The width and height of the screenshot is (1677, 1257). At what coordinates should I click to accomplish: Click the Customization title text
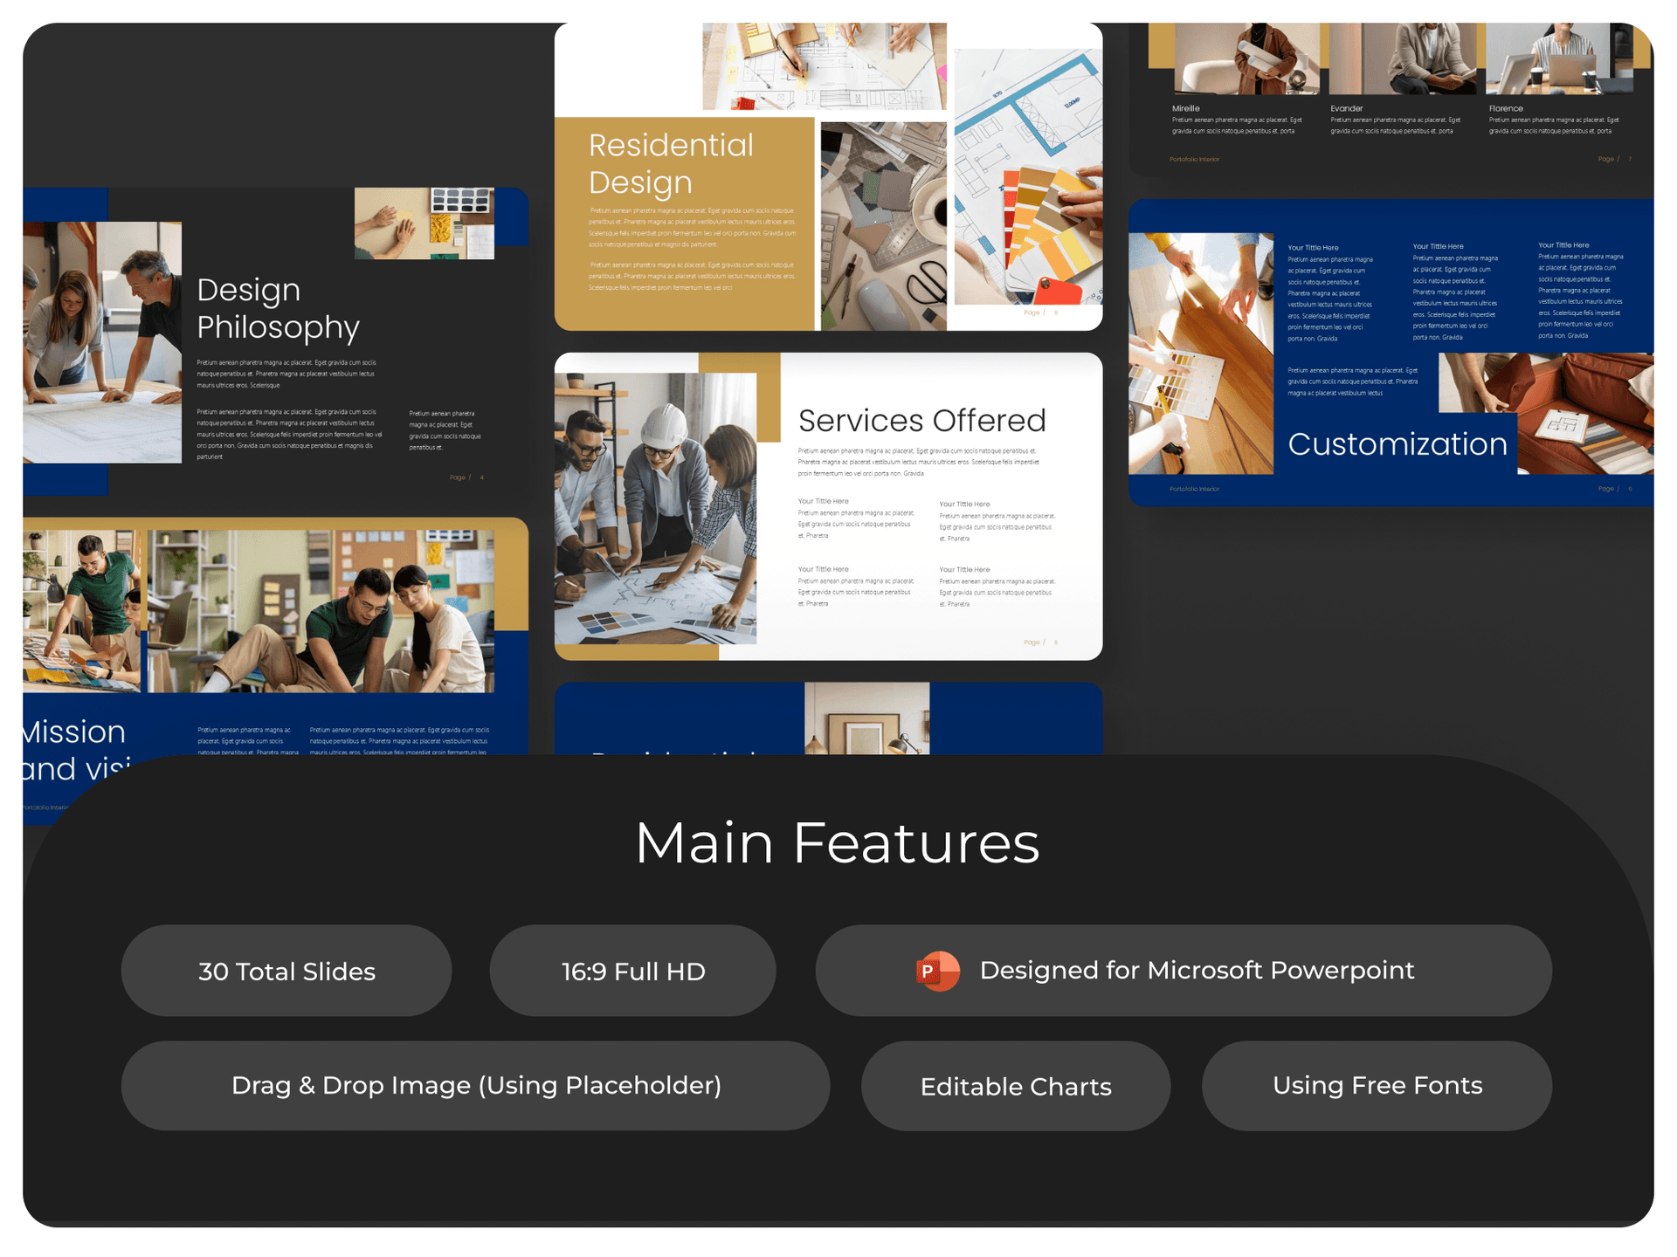pos(1397,444)
